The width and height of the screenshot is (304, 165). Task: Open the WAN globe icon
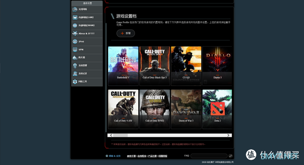point(75,25)
